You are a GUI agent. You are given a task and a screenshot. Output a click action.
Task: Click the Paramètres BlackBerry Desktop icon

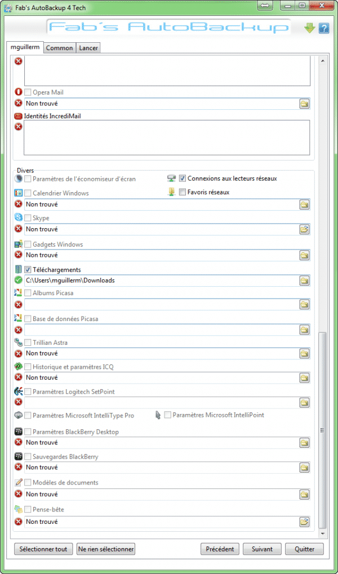(19, 431)
